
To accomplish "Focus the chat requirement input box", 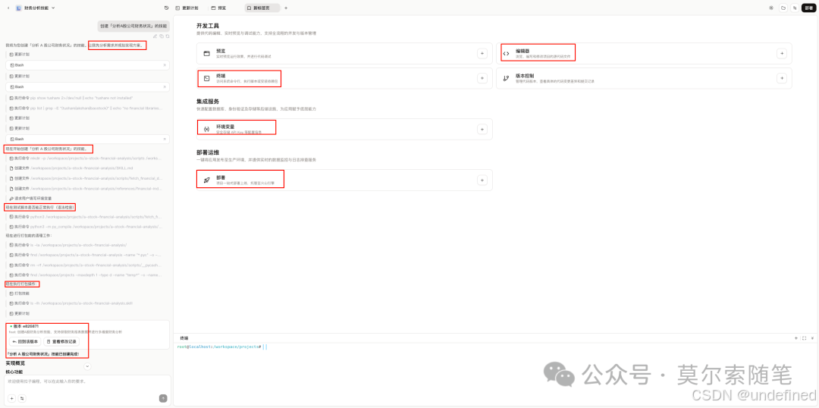I will (86, 384).
